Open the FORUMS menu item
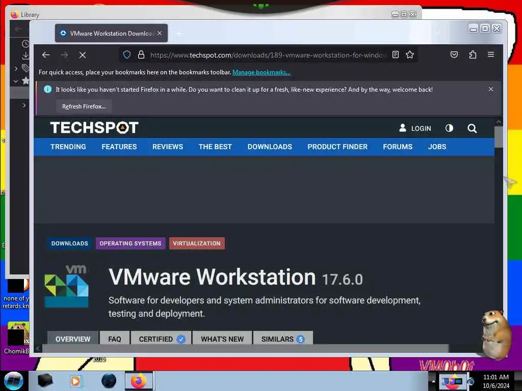The height and width of the screenshot is (391, 522). (x=398, y=147)
